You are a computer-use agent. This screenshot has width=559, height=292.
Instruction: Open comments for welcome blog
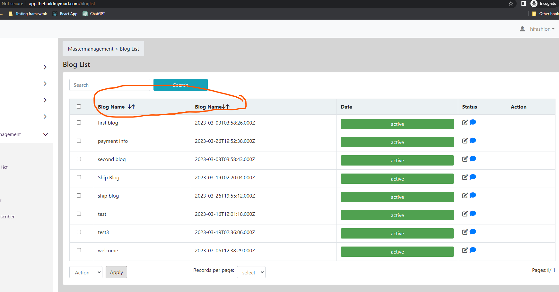473,250
